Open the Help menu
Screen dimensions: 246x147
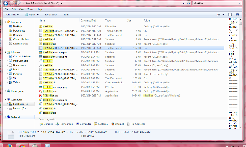[39, 9]
